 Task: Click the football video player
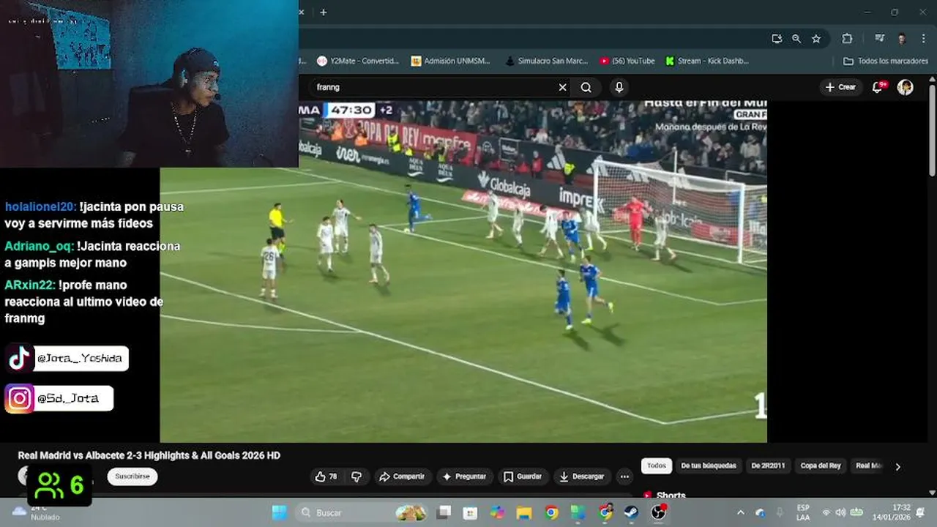(463, 271)
